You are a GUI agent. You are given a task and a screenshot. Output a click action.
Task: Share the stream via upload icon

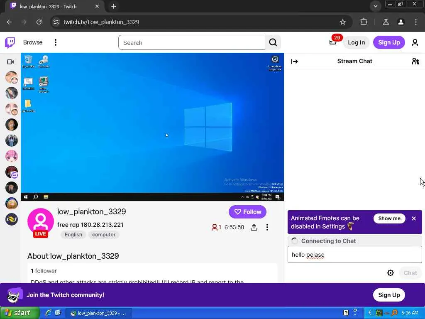pos(254,227)
